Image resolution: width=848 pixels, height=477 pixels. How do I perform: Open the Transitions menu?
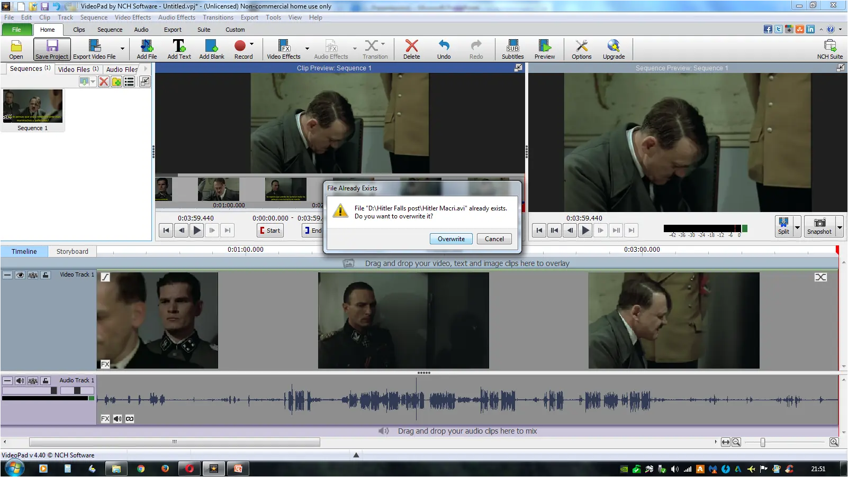tap(218, 17)
